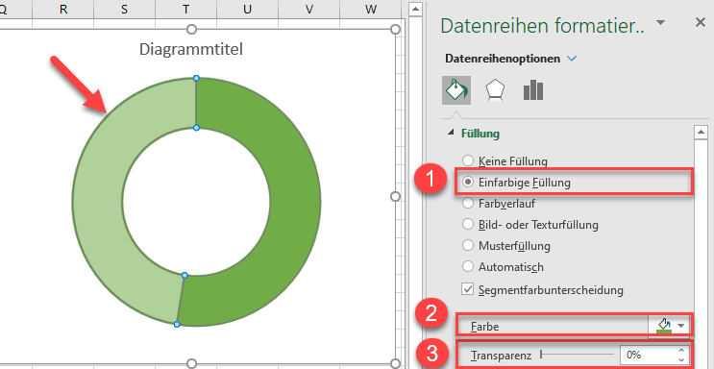714x369 pixels.
Task: Open the Fill & Line paint bucket tab
Action: (x=456, y=90)
